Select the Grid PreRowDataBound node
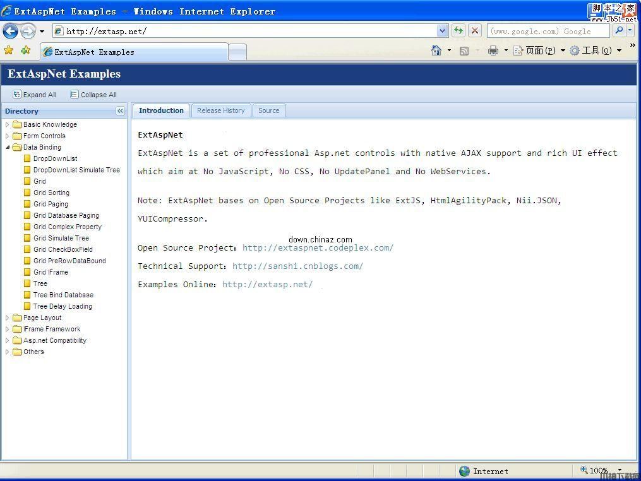 (69, 261)
